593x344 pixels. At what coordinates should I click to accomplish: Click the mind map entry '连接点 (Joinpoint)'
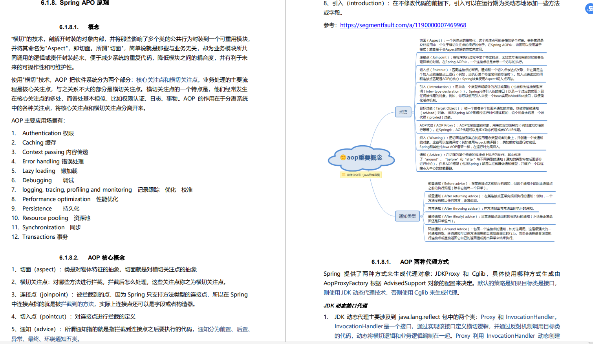481,59
